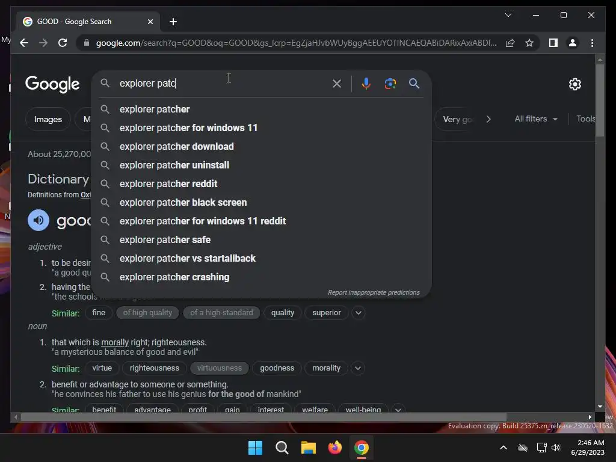
Task: Expand more adjective similar words
Action: click(x=359, y=313)
